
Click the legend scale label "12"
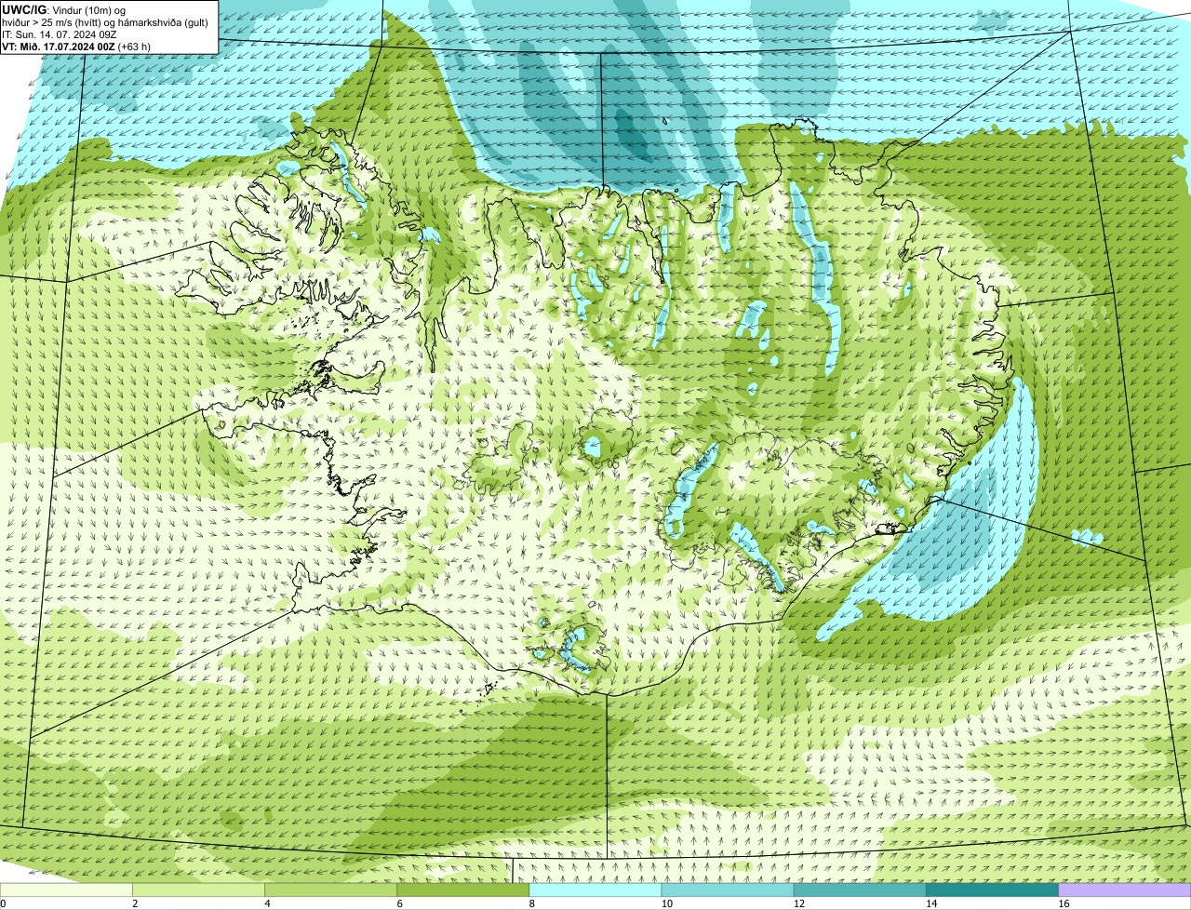tap(799, 903)
